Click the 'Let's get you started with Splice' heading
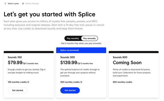The image size is (164, 101). 49,14
